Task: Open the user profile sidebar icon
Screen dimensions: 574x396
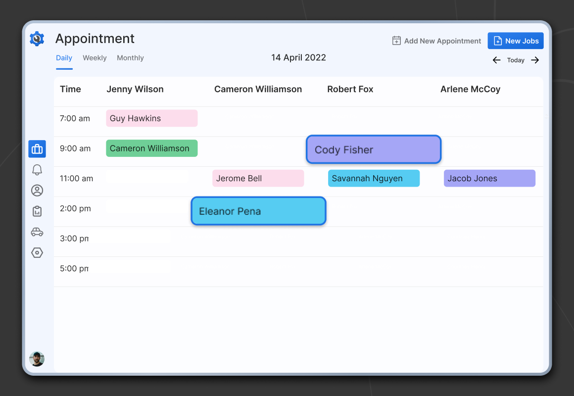Action: click(37, 191)
